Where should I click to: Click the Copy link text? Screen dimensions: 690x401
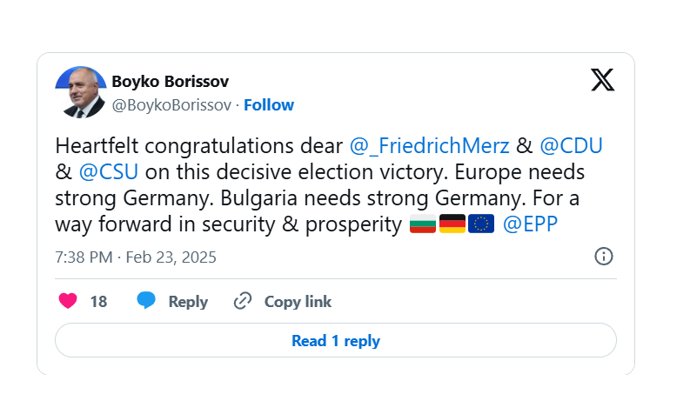[x=298, y=302]
